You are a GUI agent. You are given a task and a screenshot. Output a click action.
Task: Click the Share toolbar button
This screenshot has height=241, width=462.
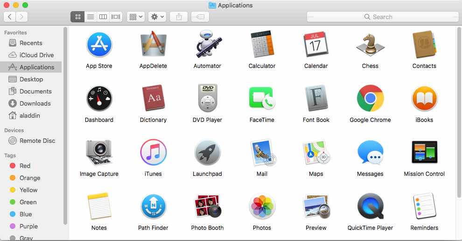click(179, 17)
